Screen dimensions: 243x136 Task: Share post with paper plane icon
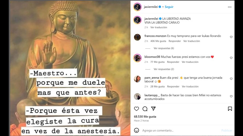tap(153, 109)
